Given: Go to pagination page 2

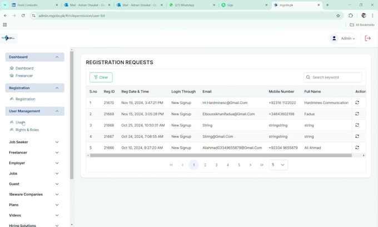Looking at the screenshot, I should click(205, 165).
